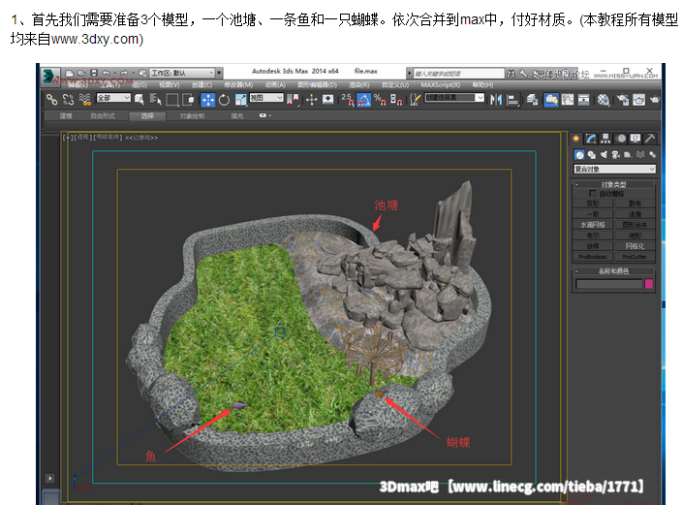Toggle the Window/Crossing selection icon
Image resolution: width=682 pixels, height=505 pixels.
tap(188, 100)
